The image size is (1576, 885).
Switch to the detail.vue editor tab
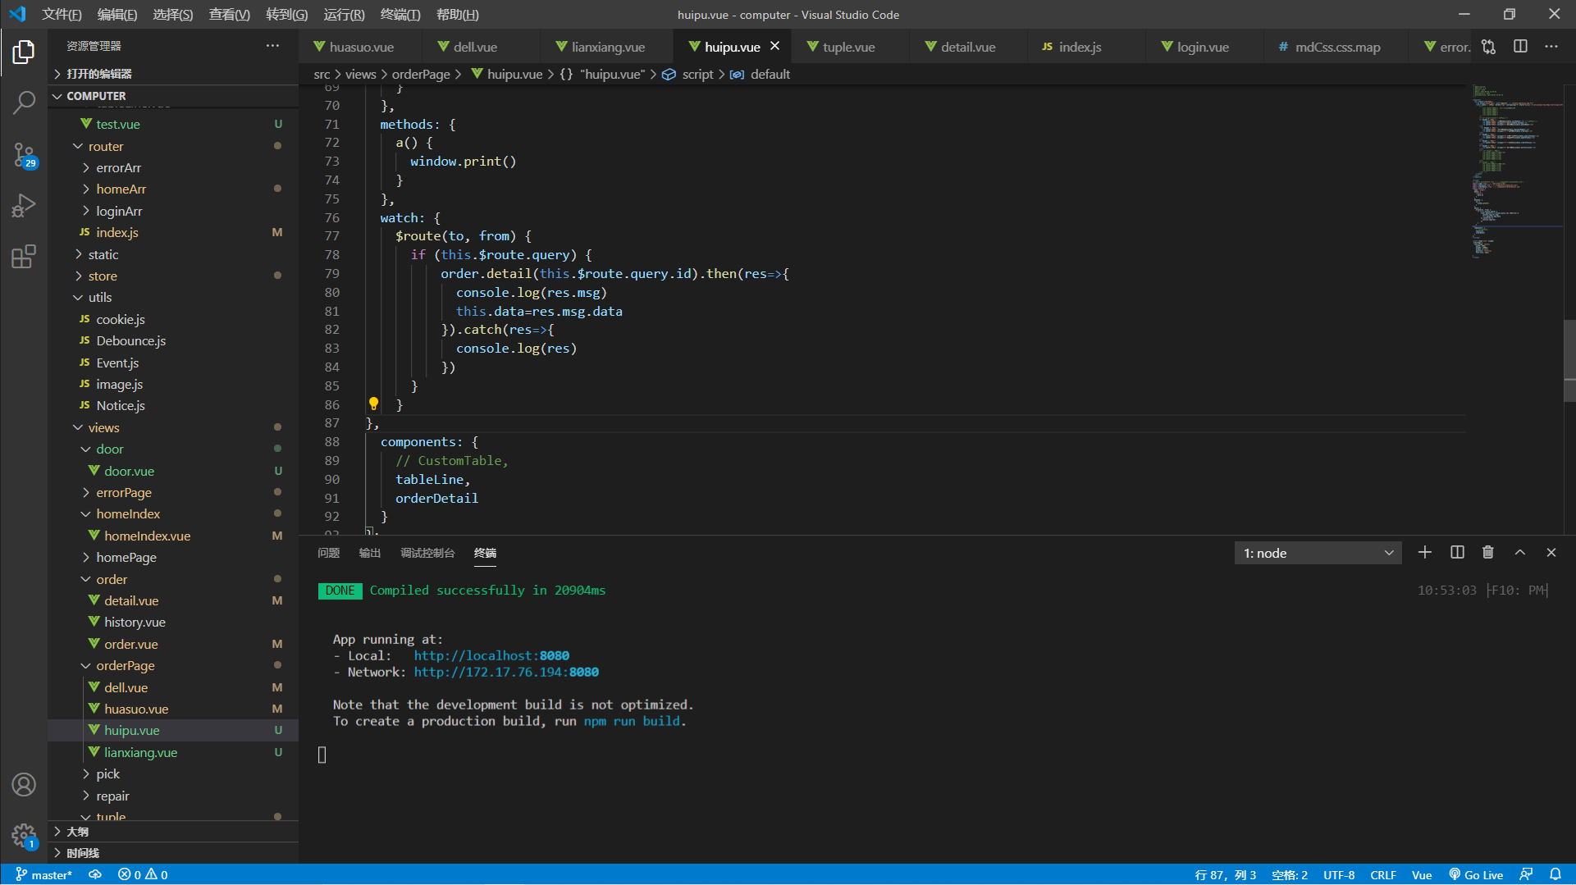click(x=967, y=47)
